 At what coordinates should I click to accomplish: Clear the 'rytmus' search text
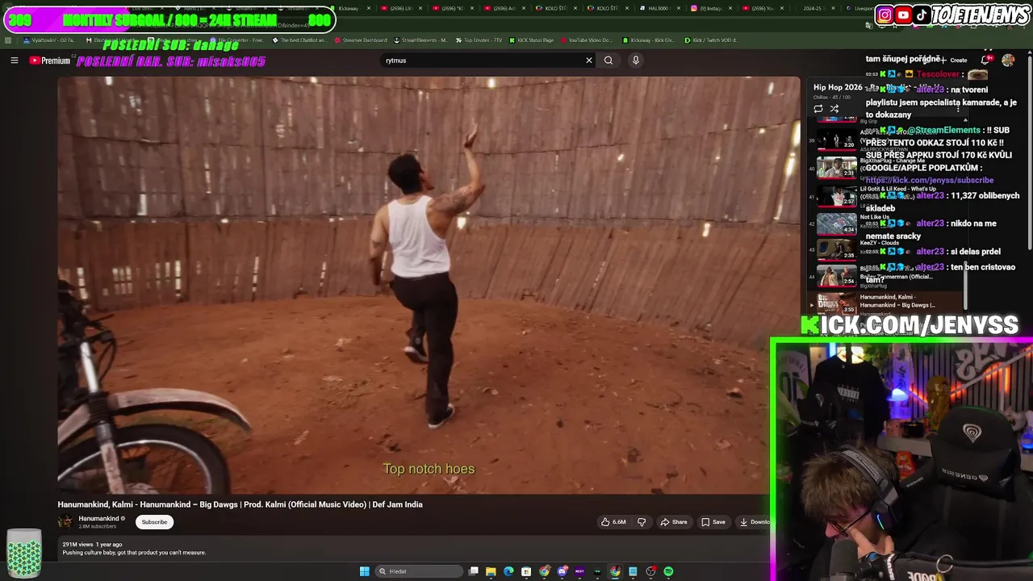pos(589,61)
